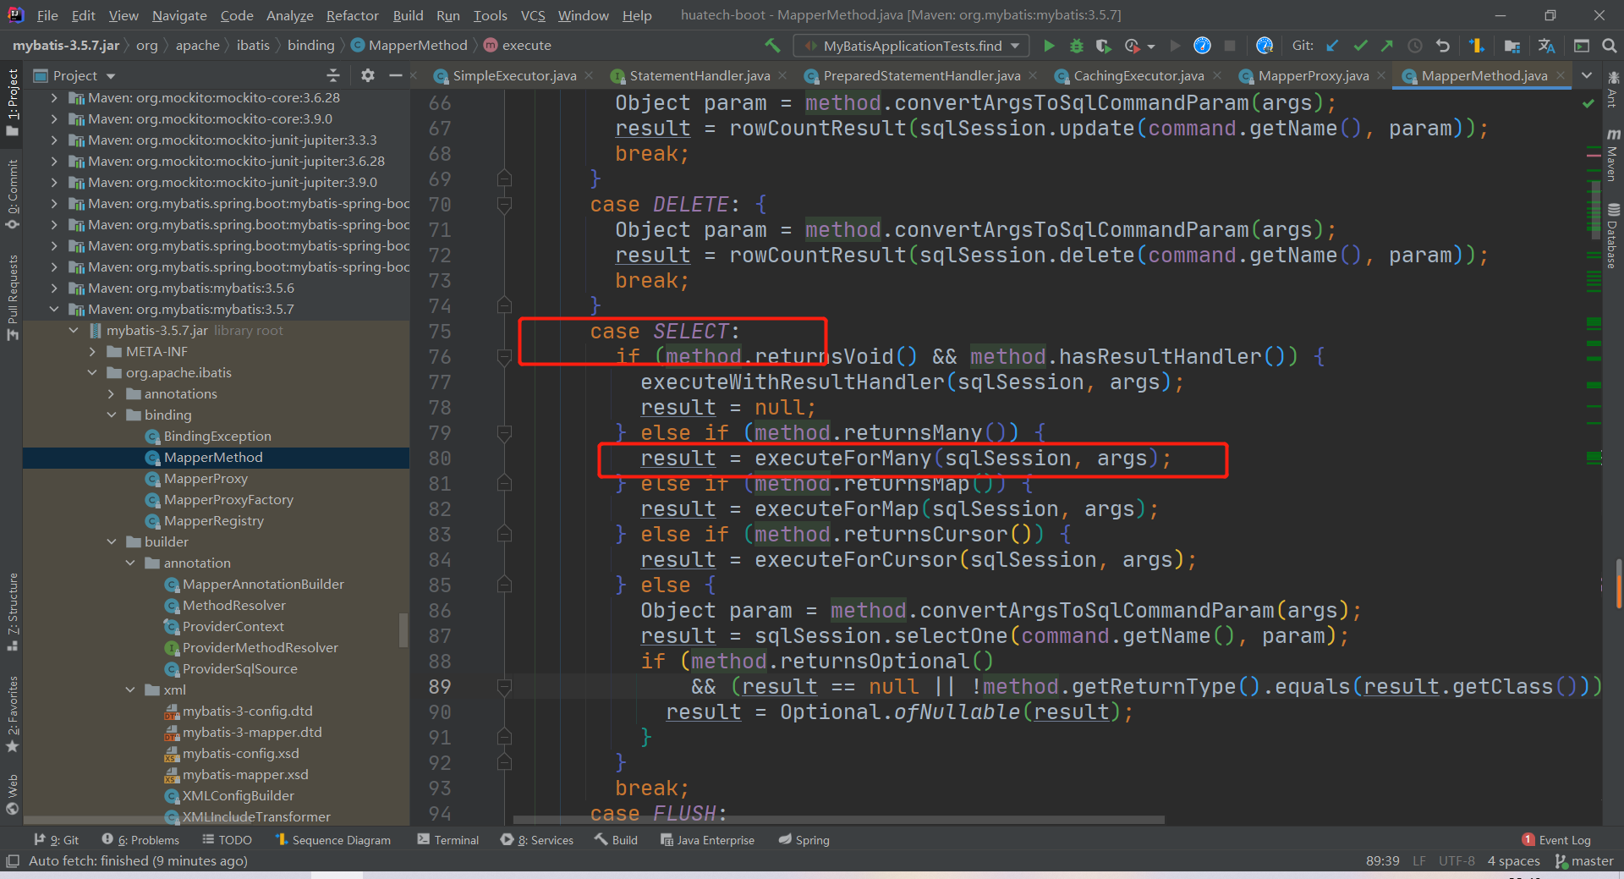Click the collapse-all icon in Project panel

(x=332, y=75)
